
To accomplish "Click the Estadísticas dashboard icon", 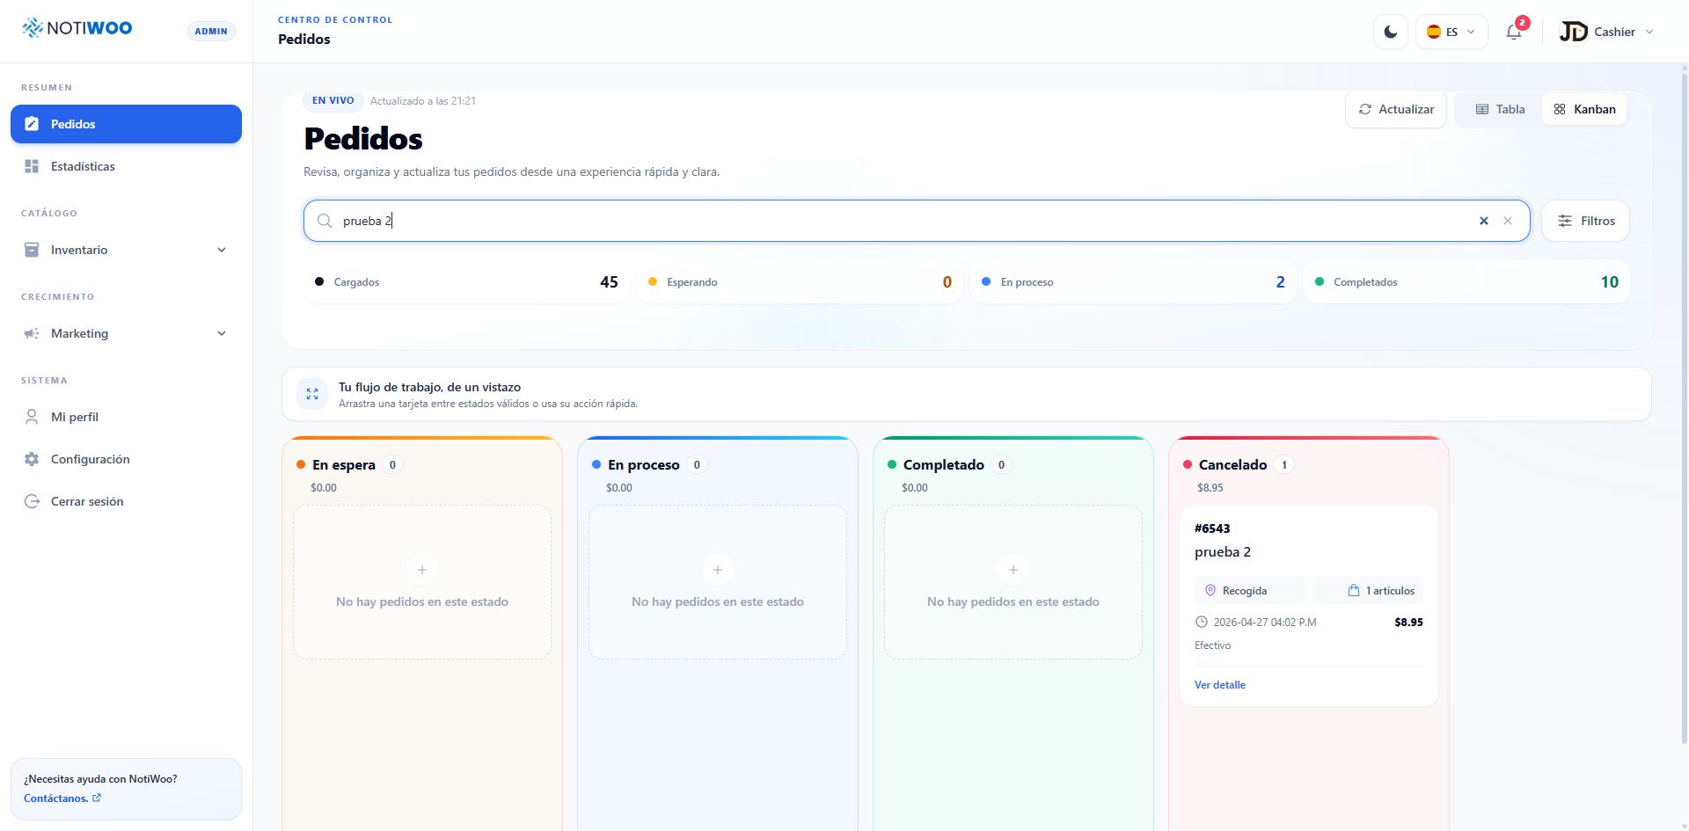I will pyautogui.click(x=32, y=166).
